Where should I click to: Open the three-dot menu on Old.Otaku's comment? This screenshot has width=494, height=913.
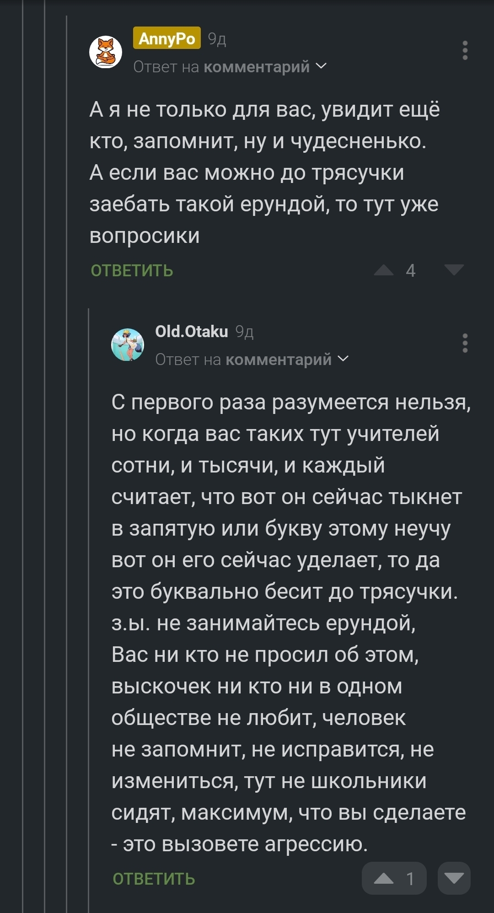pyautogui.click(x=465, y=343)
